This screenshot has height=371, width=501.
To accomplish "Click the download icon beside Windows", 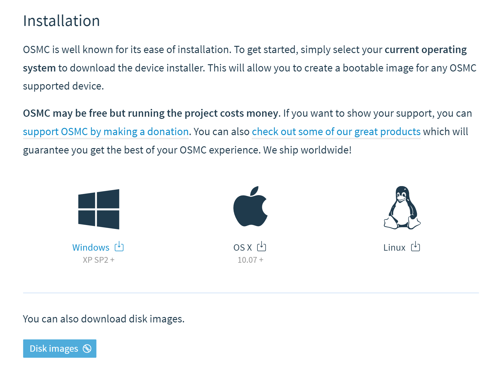I will (119, 247).
